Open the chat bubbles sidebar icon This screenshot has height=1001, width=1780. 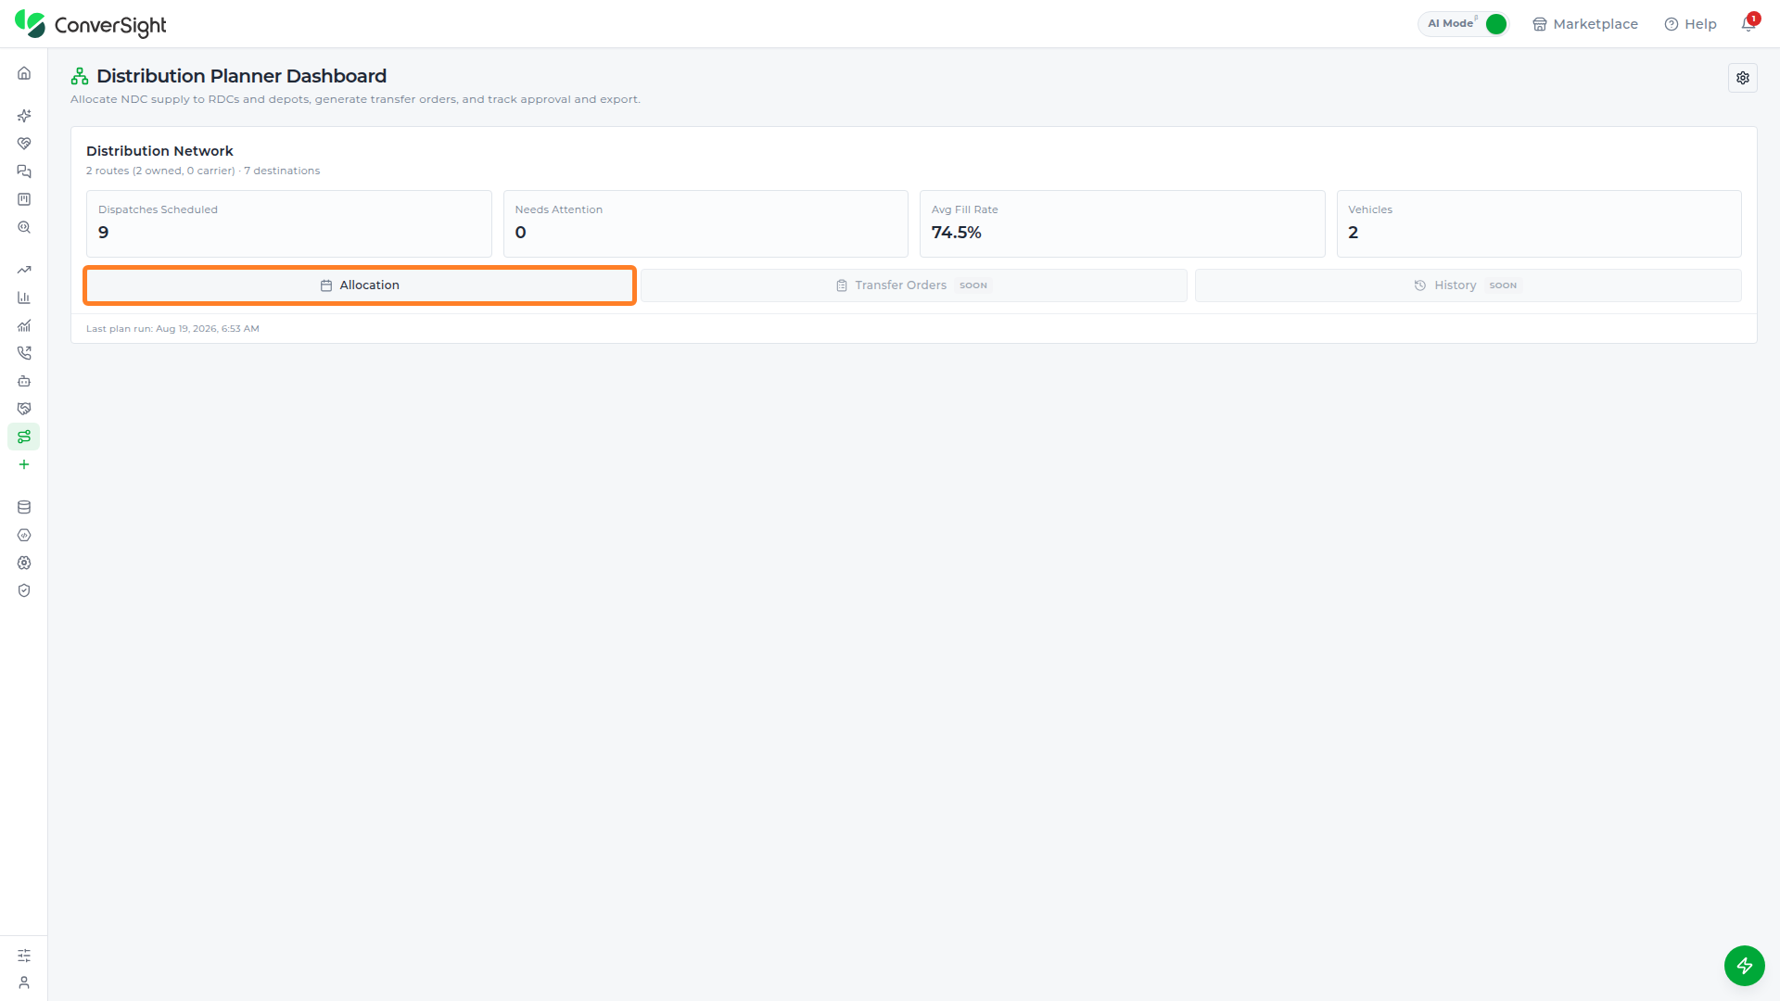tap(24, 171)
